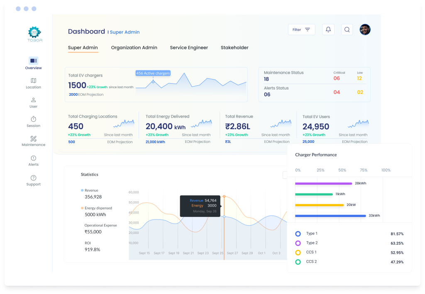This screenshot has height=294, width=425.
Task: Click the Total EV chargers value 1500
Action: 77,85
